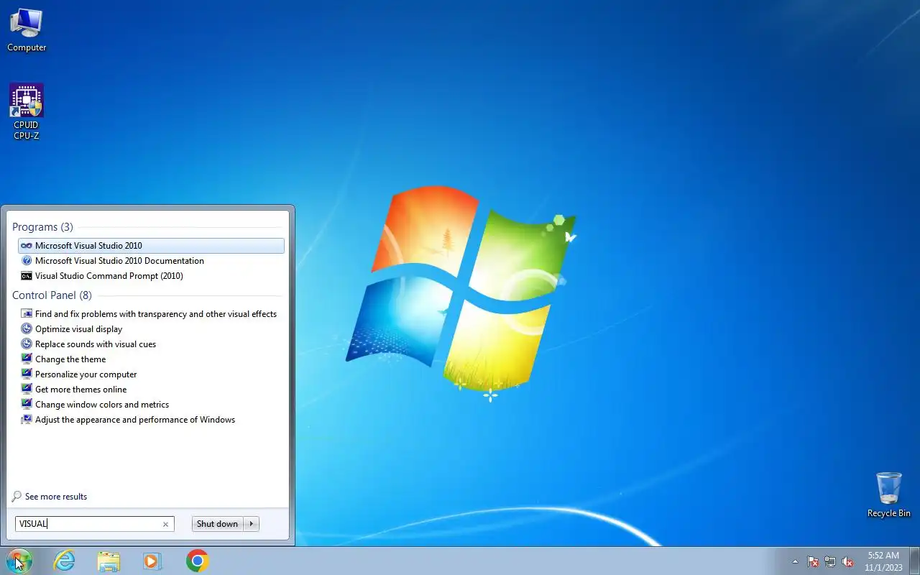Screen dimensions: 920x575
Task: Click the Action Center flag tray icon
Action: pyautogui.click(x=813, y=561)
